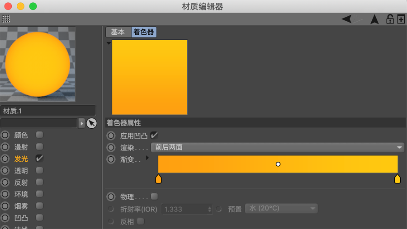This screenshot has width=407, height=229.
Task: Select the 凹凸 channel label
Action: click(x=21, y=218)
